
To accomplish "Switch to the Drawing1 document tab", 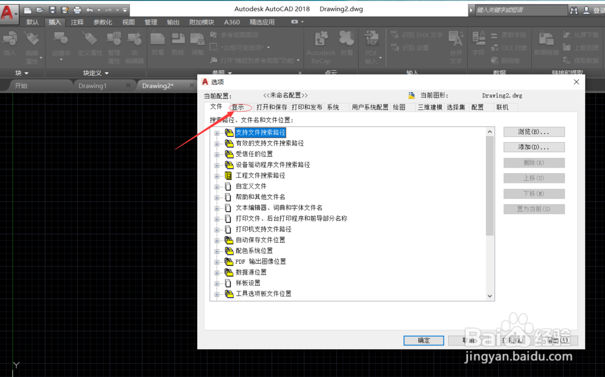I will [93, 86].
